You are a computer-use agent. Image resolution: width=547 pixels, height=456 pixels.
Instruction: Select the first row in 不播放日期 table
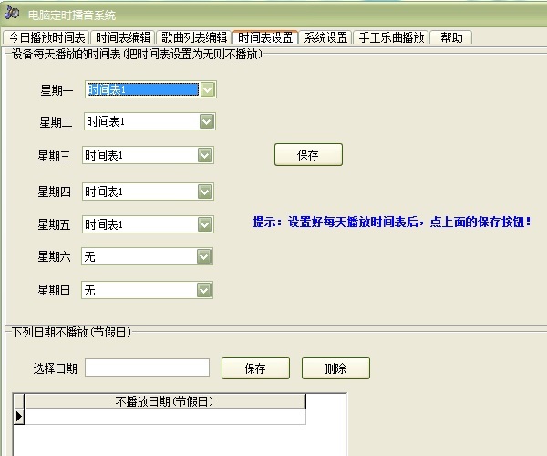[x=164, y=417]
